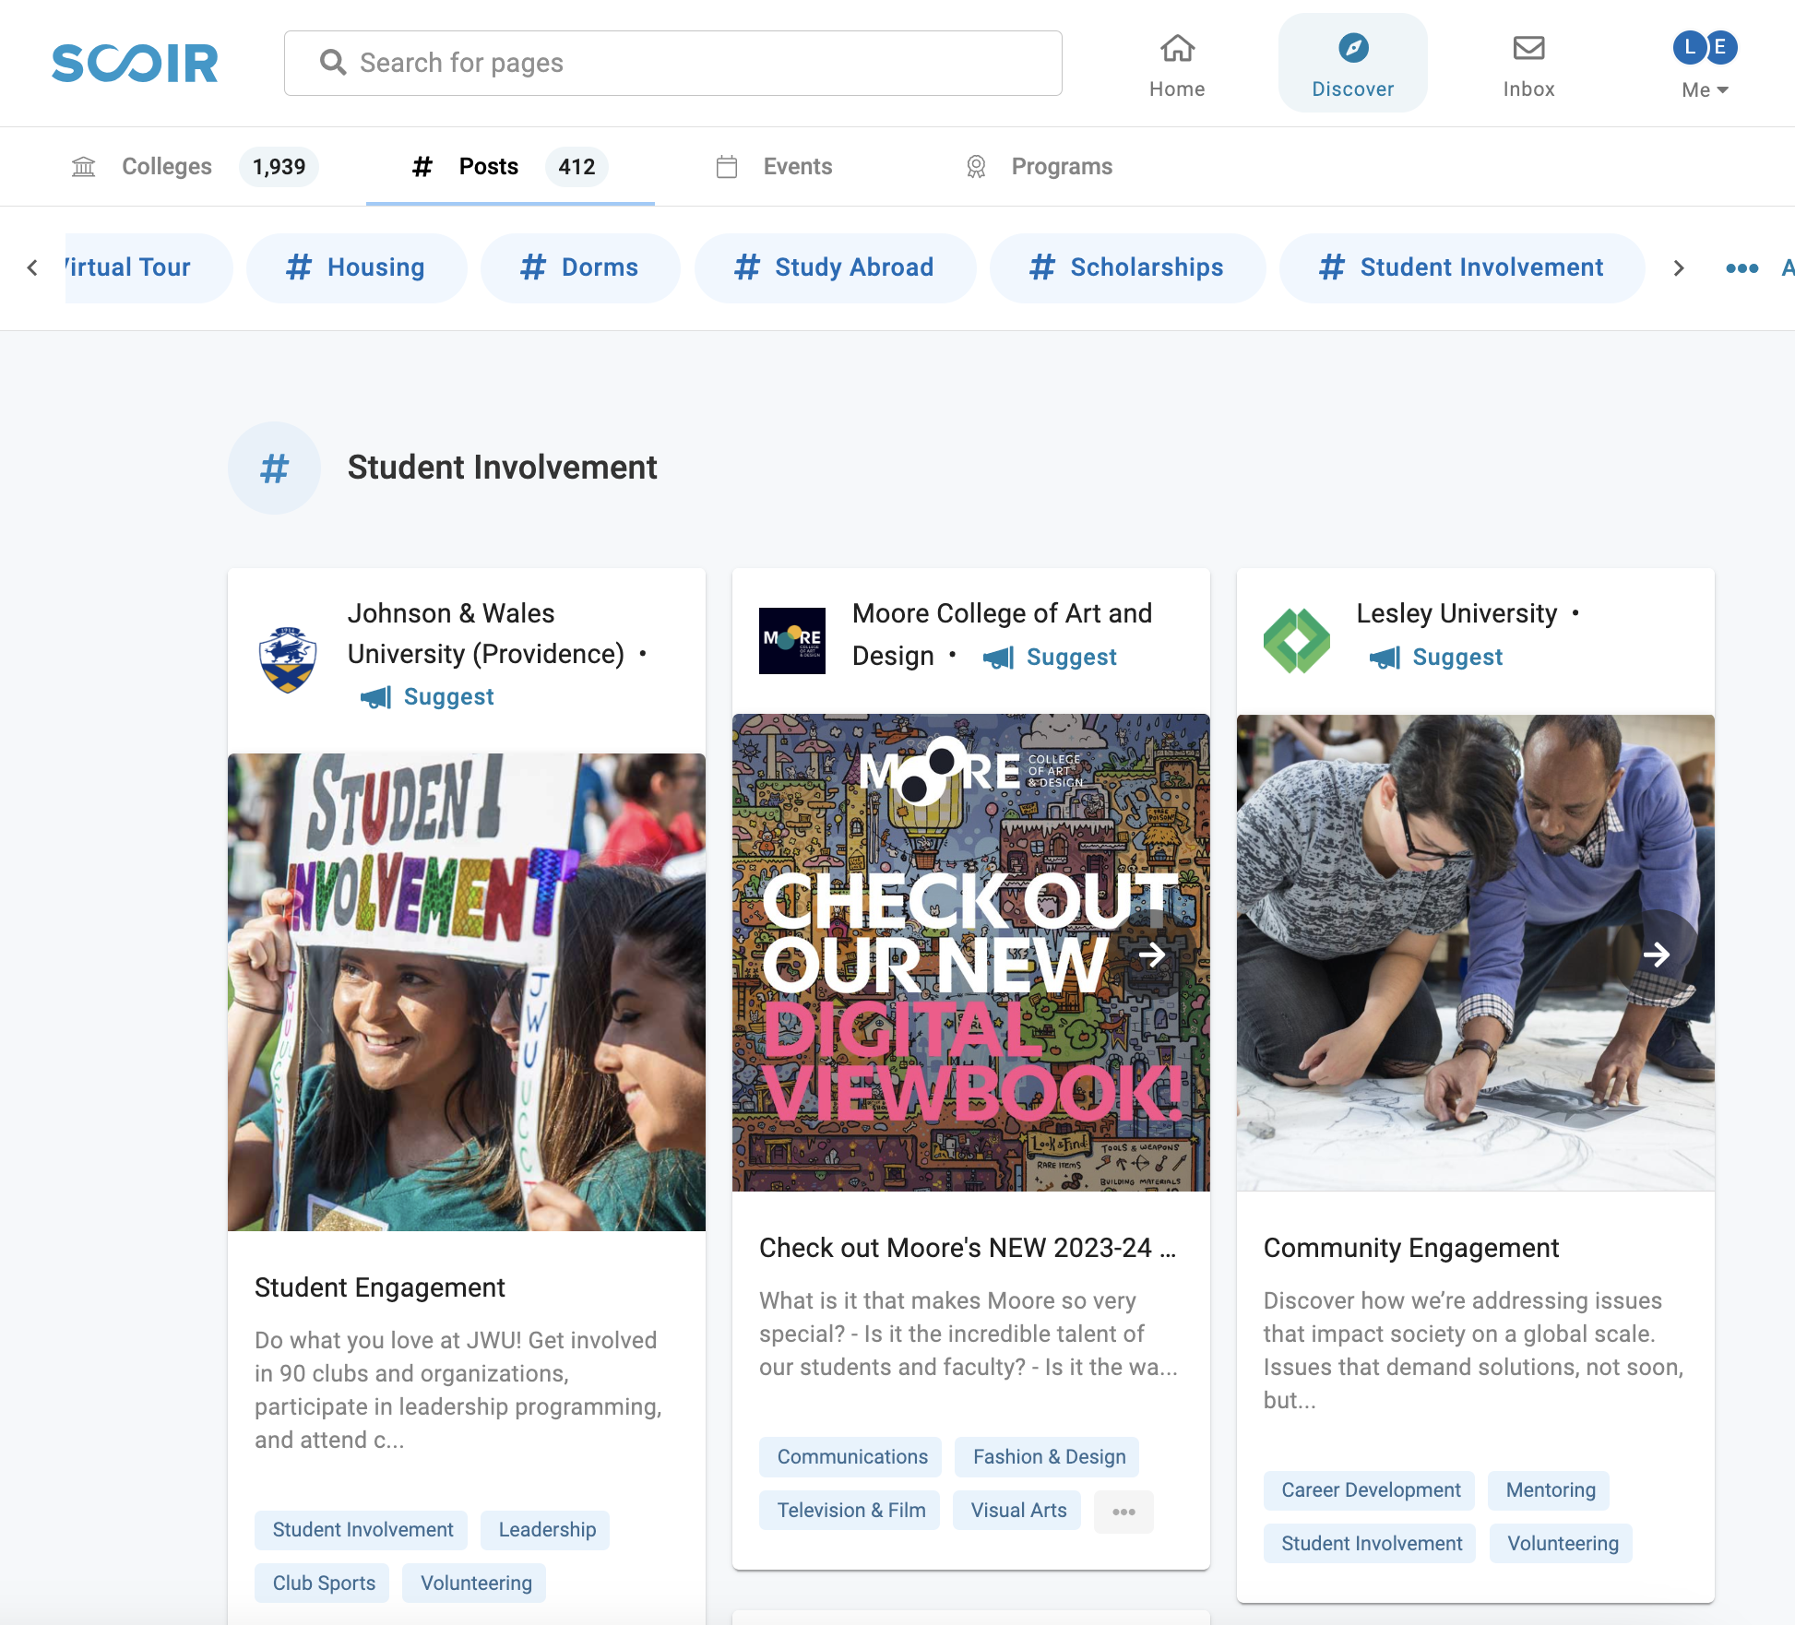This screenshot has height=1625, width=1795.
Task: Focus the Search for pages field
Action: [673, 63]
